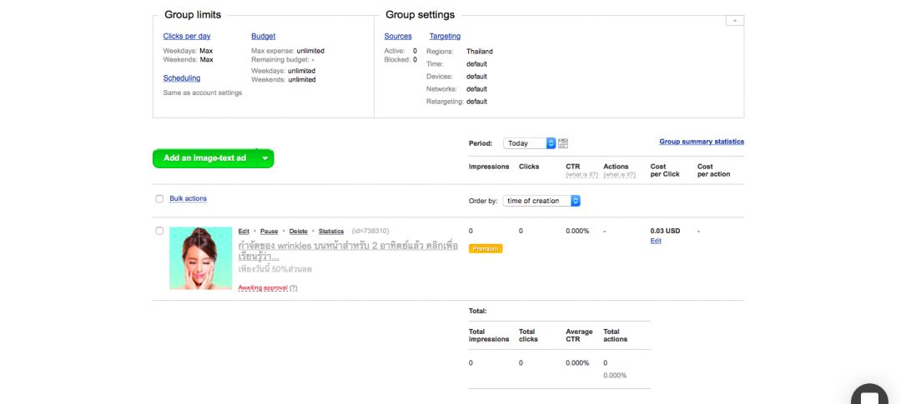Open the Period dropdown set to Today
Screen dimensions: 901x404
point(530,143)
